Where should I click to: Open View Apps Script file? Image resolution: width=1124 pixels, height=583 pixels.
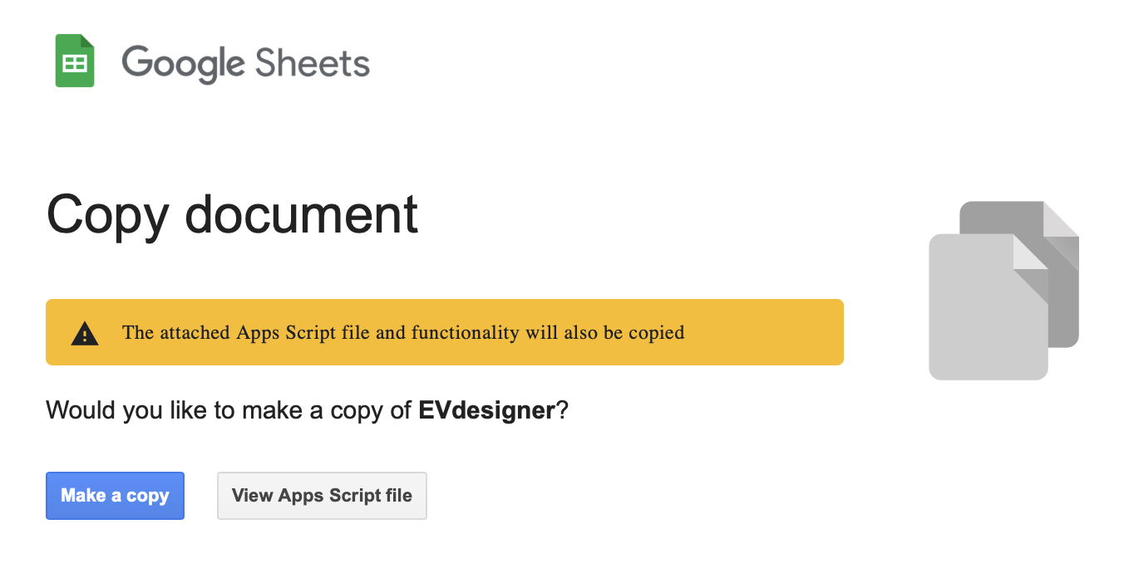pos(322,496)
